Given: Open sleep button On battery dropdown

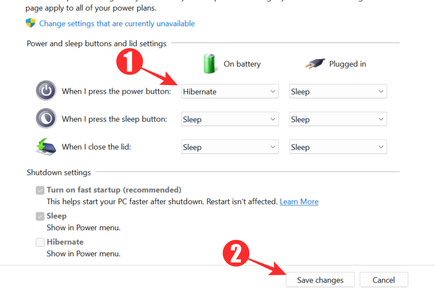Looking at the screenshot, I should point(230,119).
